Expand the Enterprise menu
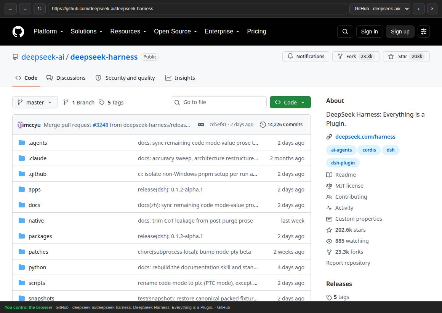The width and height of the screenshot is (442, 313). pos(222,32)
